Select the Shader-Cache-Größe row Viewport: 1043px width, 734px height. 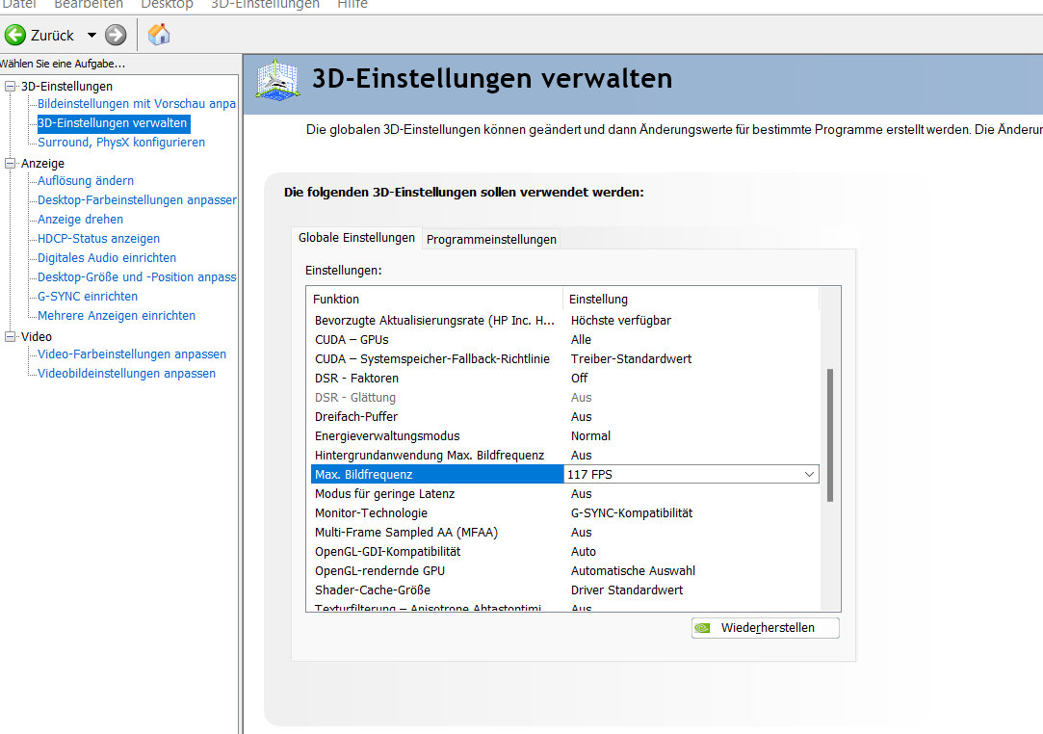pos(564,590)
